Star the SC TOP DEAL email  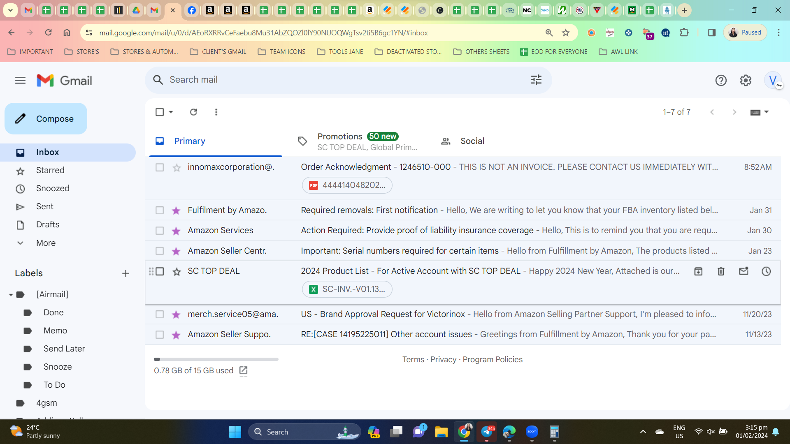click(177, 271)
